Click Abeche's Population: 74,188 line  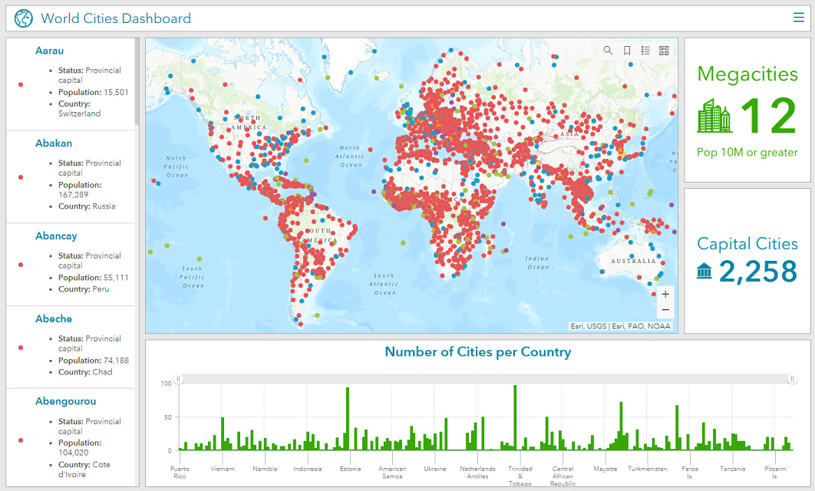(x=94, y=360)
